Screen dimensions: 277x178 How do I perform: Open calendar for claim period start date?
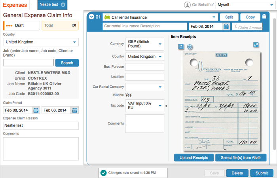click(36, 110)
